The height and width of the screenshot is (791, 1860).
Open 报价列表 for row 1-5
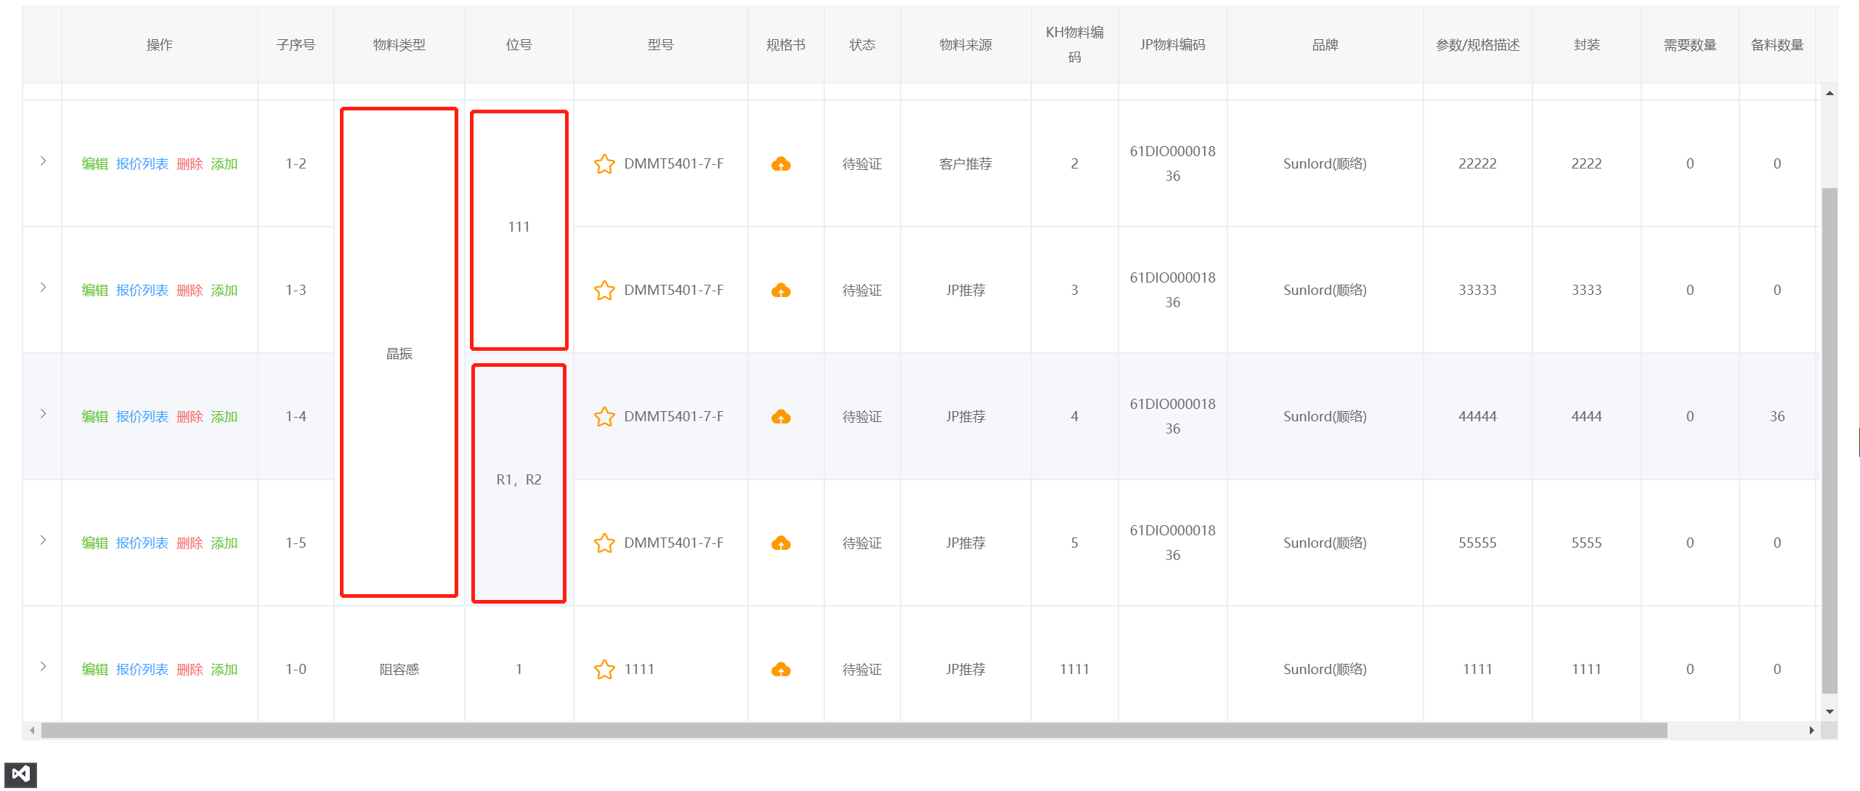pyautogui.click(x=143, y=543)
